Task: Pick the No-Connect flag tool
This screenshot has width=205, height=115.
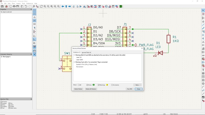Action: pyautogui.click(x=203, y=35)
